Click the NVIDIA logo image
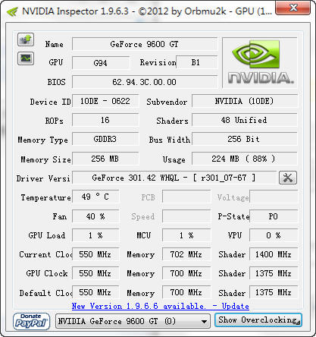This screenshot has width=316, height=337. [260, 62]
